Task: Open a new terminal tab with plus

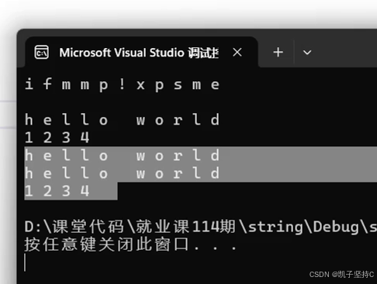Action: [x=278, y=53]
